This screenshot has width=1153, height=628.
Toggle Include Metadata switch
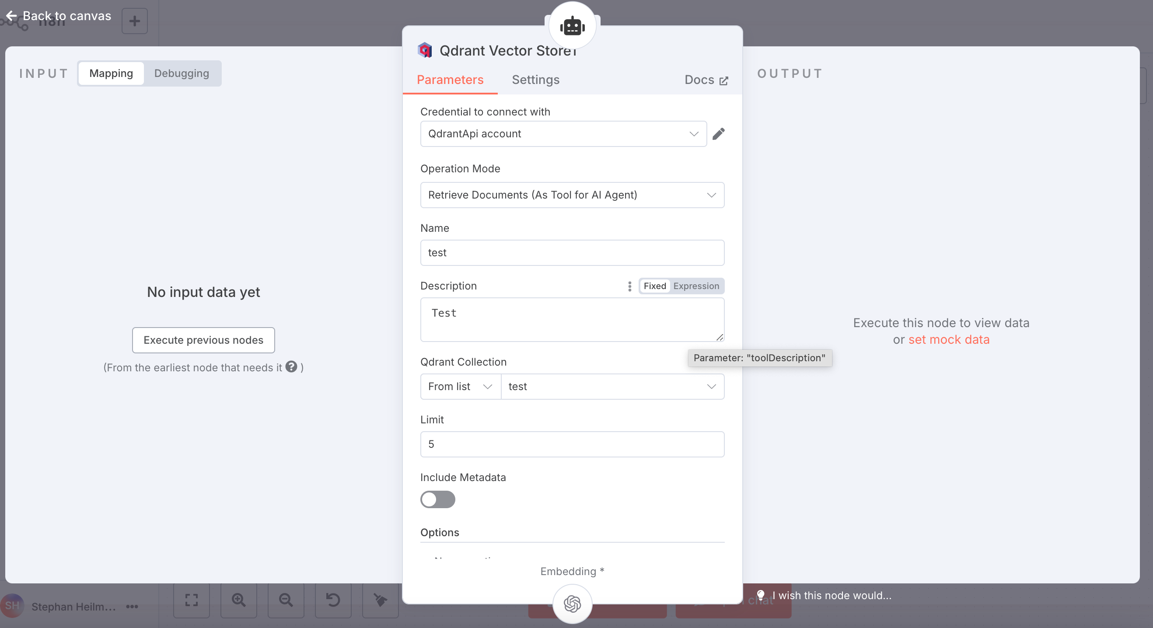(438, 499)
